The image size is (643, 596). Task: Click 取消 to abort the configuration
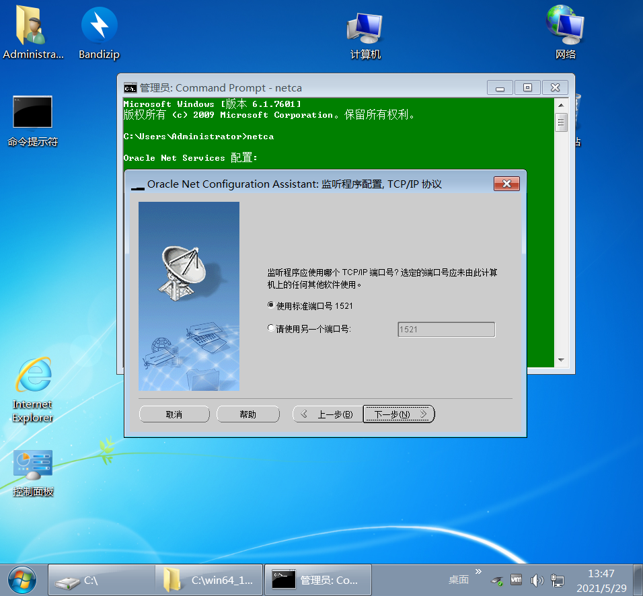pyautogui.click(x=174, y=414)
